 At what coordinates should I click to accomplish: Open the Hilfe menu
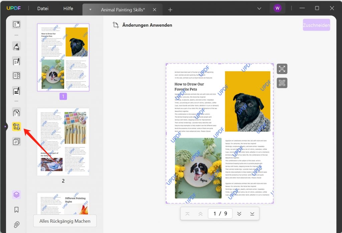point(68,8)
